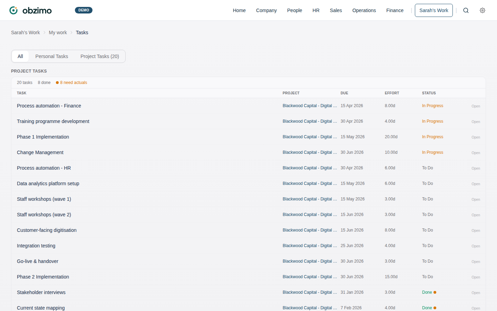This screenshot has height=311, width=497.
Task: Go to Sarah's Work breadcrumb
Action: pyautogui.click(x=26, y=32)
